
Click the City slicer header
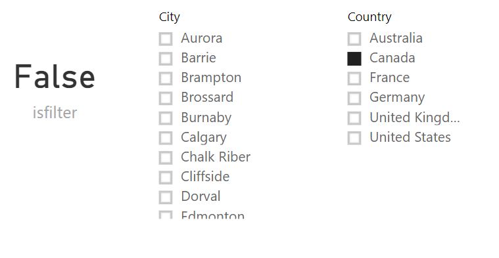click(x=170, y=17)
